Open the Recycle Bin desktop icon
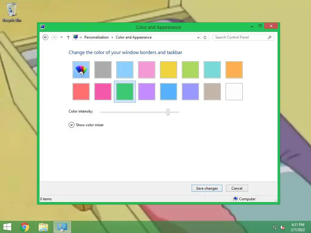 click(x=12, y=12)
